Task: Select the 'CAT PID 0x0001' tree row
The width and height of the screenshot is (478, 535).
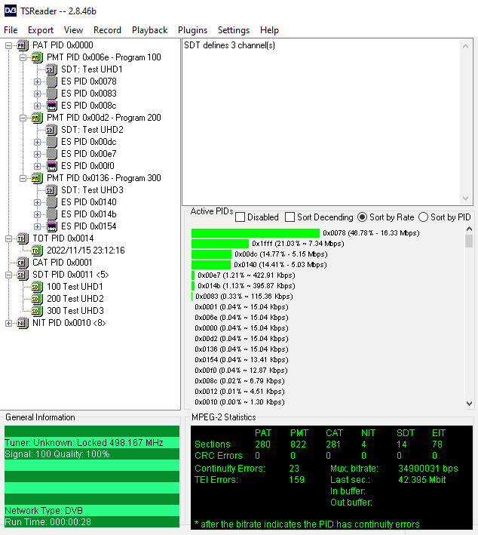Action: (x=63, y=263)
